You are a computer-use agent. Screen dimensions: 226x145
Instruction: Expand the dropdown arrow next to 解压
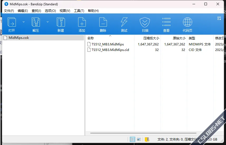click(48, 22)
